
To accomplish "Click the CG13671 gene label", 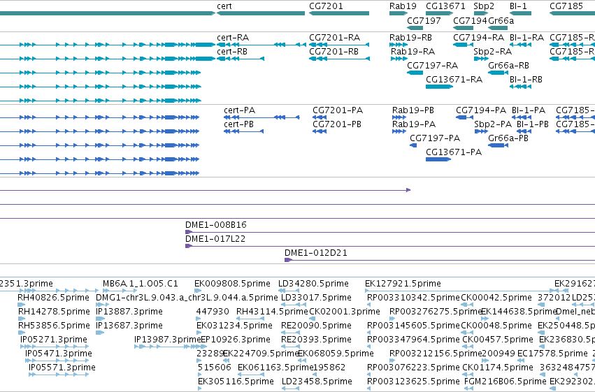I will click(445, 6).
